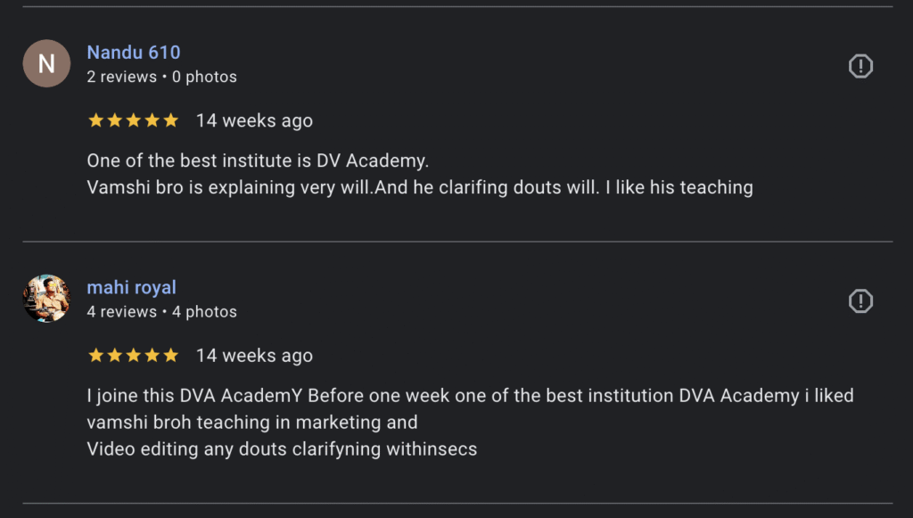Viewport: 913px width, 518px height.
Task: Click the third star in Nandu 610's rating
Action: coord(134,120)
